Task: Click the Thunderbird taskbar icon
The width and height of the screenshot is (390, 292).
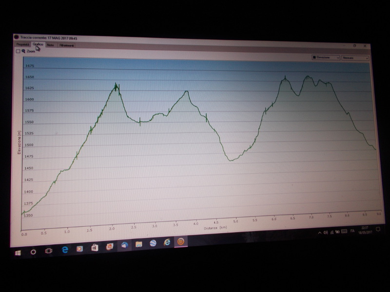Action: coord(125,245)
